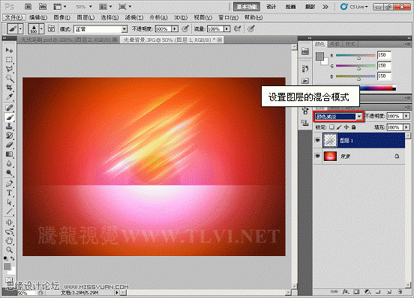
Task: Select the Move tool
Action: [x=9, y=50]
